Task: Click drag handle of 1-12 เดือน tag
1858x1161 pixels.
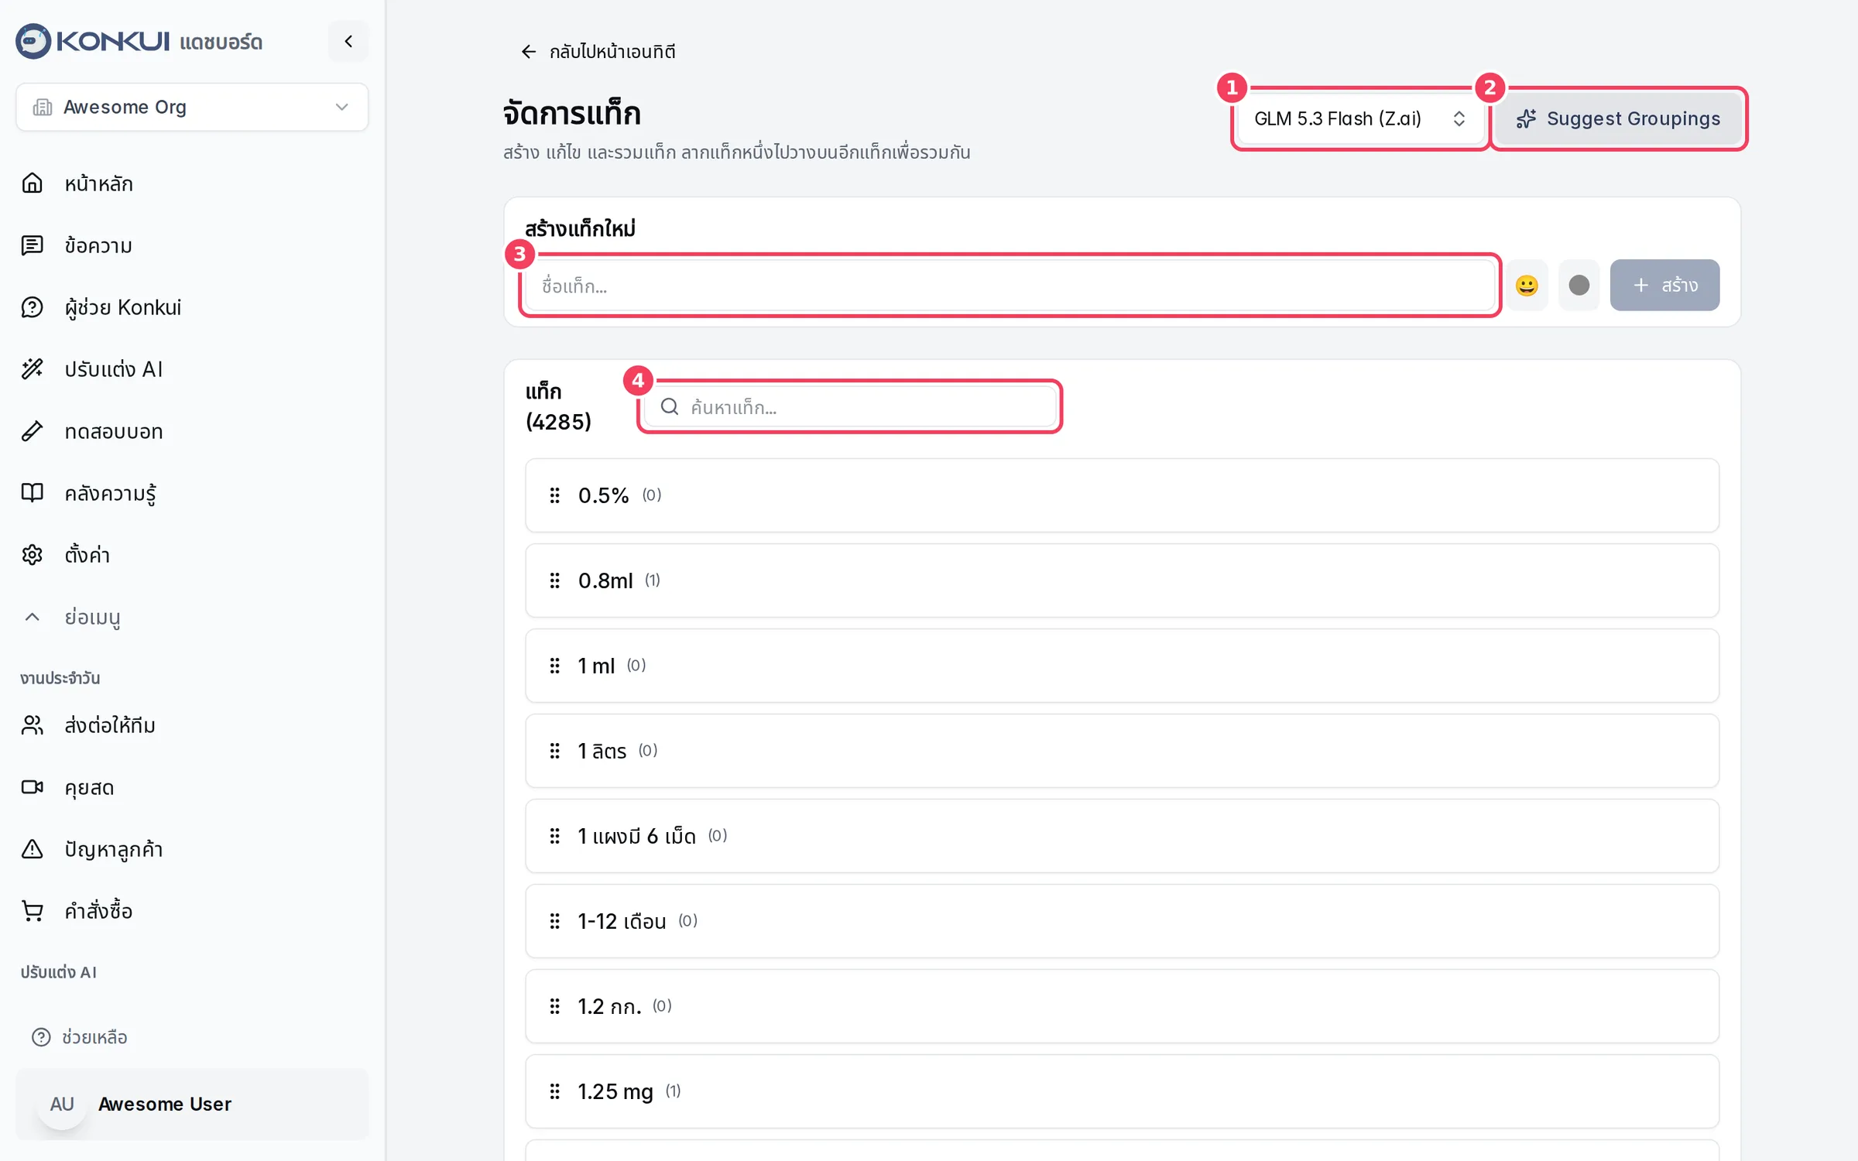Action: click(x=554, y=921)
